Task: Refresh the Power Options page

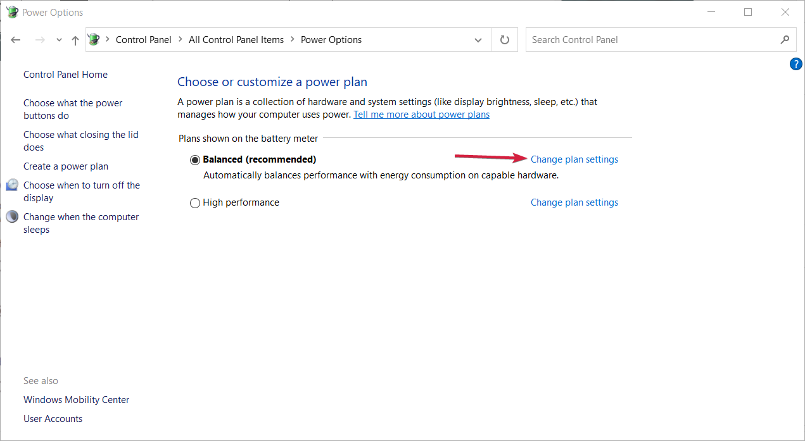Action: click(505, 40)
